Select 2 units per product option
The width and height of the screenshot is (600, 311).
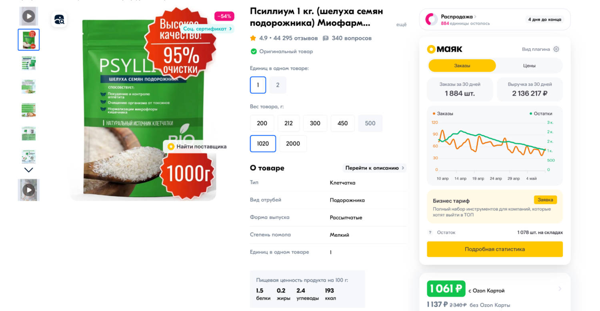click(278, 85)
